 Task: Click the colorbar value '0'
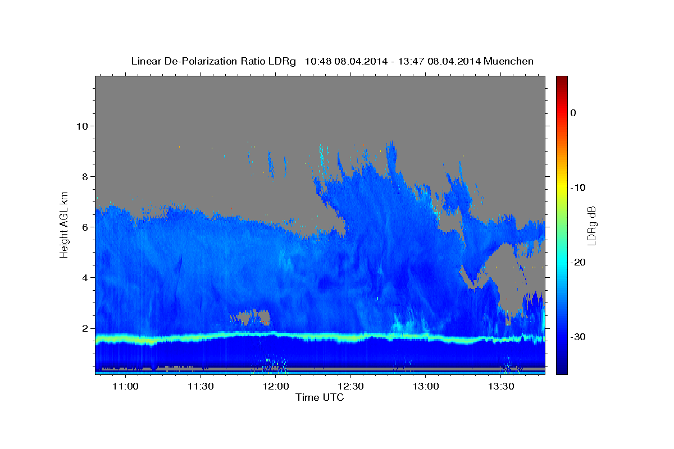point(573,113)
